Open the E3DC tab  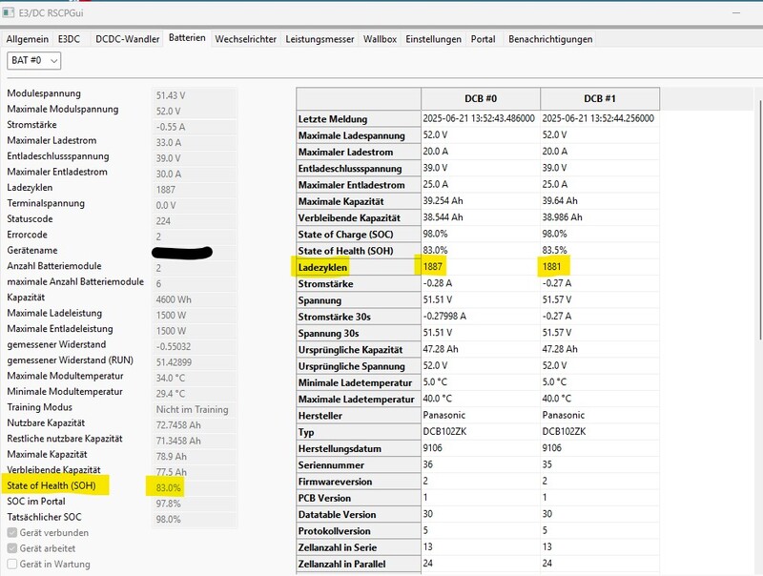(x=70, y=39)
